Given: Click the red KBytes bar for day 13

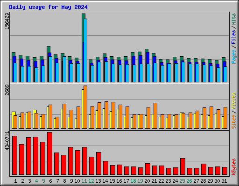Looking at the screenshot, I should click(x=98, y=164).
